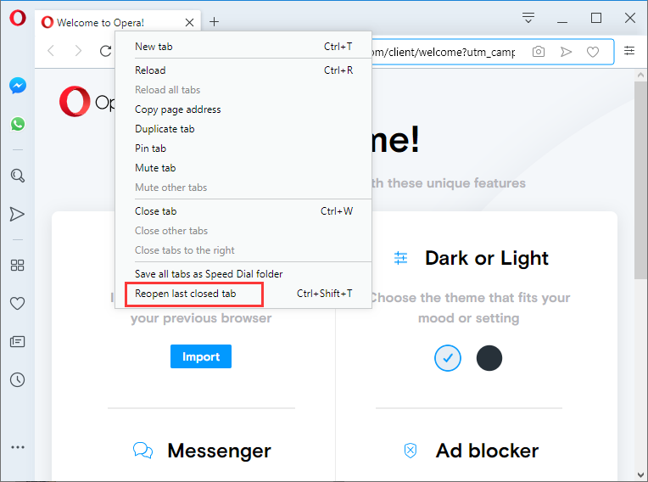Choose Reopen last closed tab
This screenshot has height=482, width=648.
click(x=243, y=294)
